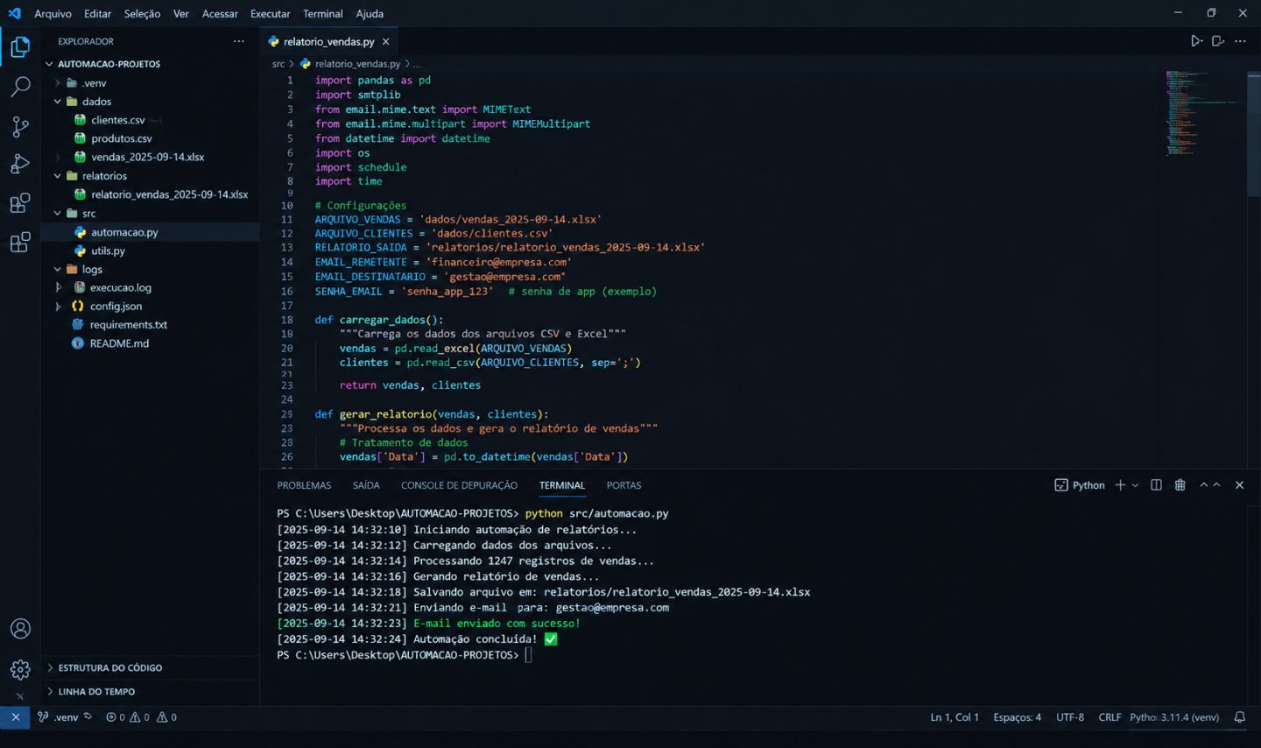Image resolution: width=1261 pixels, height=748 pixels.
Task: Collapse the relatorios folder
Action: [58, 176]
